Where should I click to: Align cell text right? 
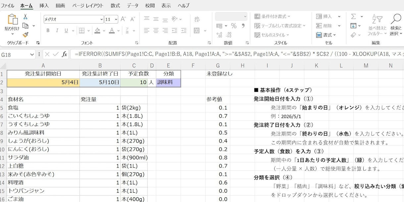coord(165,31)
